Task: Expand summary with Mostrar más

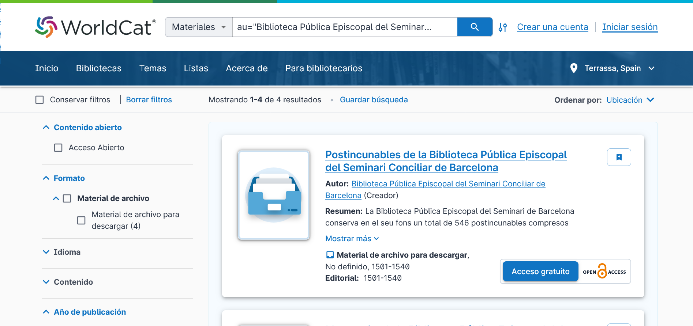Action: coord(352,239)
